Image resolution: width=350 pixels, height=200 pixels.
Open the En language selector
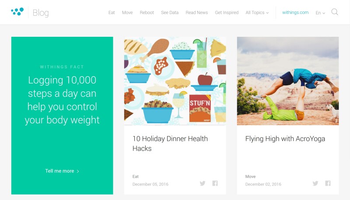320,13
